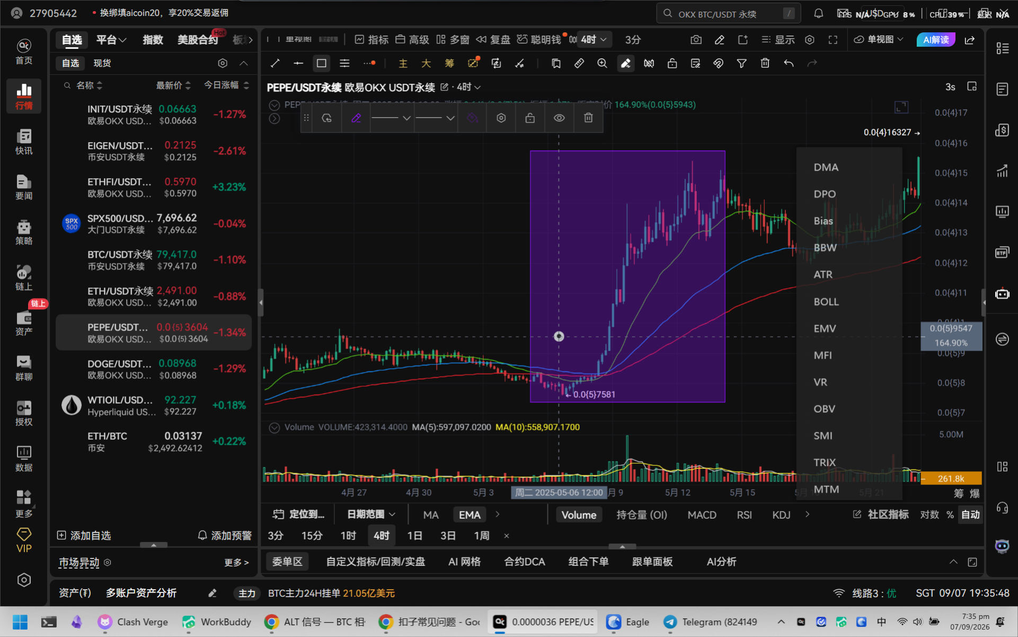Screen dimensions: 1018x637
Task: Click the notification bell icon
Action: (818, 13)
